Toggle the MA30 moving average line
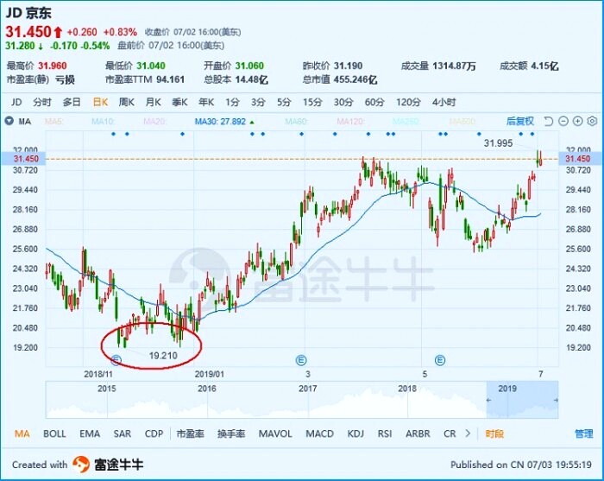 [224, 122]
